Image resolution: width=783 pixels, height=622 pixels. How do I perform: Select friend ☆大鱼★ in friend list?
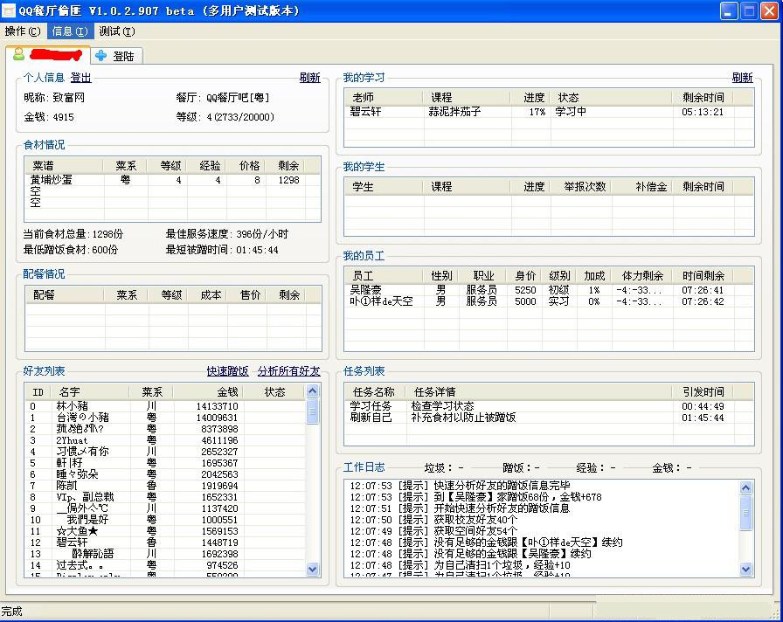point(165,530)
